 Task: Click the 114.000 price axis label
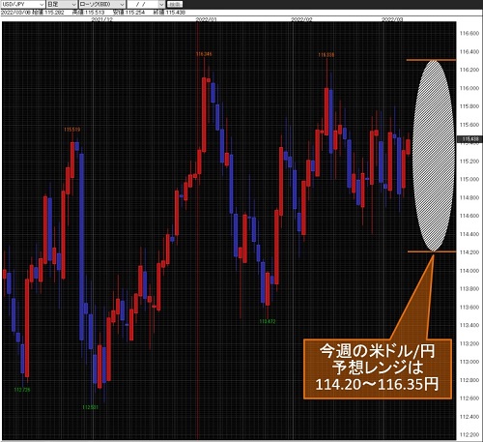click(x=469, y=271)
